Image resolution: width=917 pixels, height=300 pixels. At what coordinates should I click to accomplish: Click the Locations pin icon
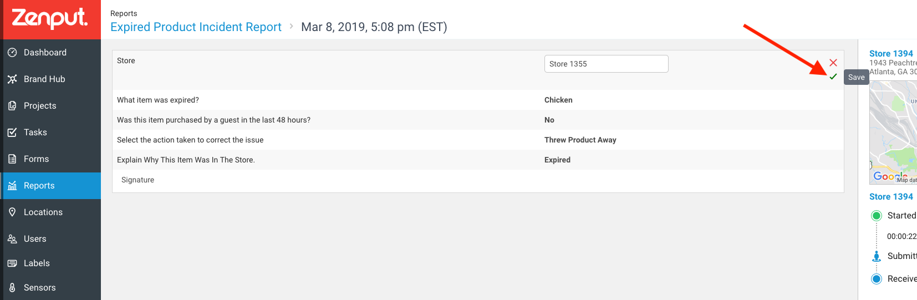[x=12, y=212]
